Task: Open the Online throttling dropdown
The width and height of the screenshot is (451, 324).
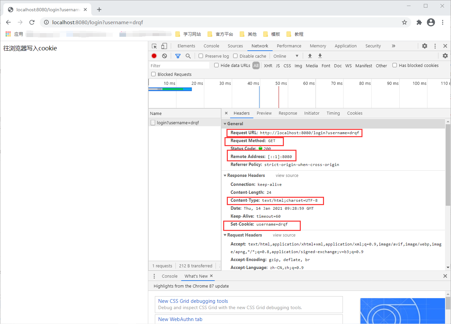Action: pyautogui.click(x=286, y=56)
